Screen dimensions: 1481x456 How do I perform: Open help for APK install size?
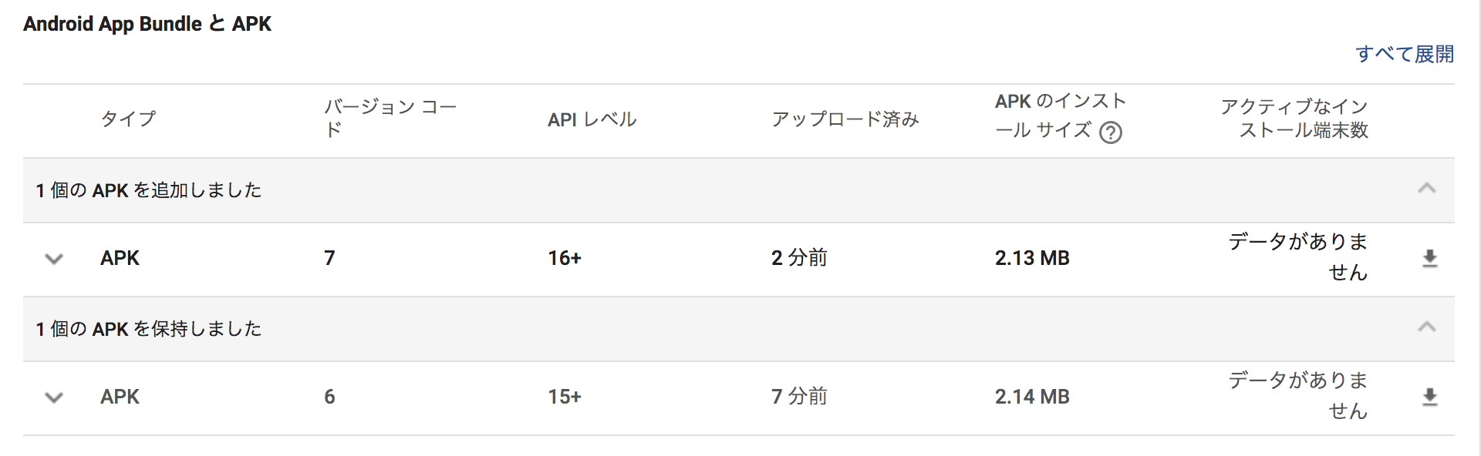coord(1110,132)
